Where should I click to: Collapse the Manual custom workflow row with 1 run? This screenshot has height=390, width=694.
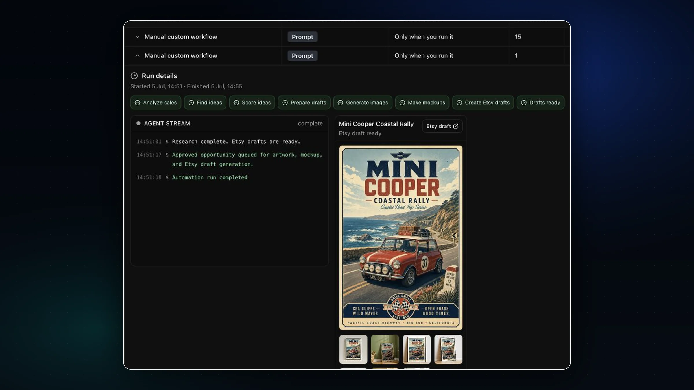(x=137, y=56)
